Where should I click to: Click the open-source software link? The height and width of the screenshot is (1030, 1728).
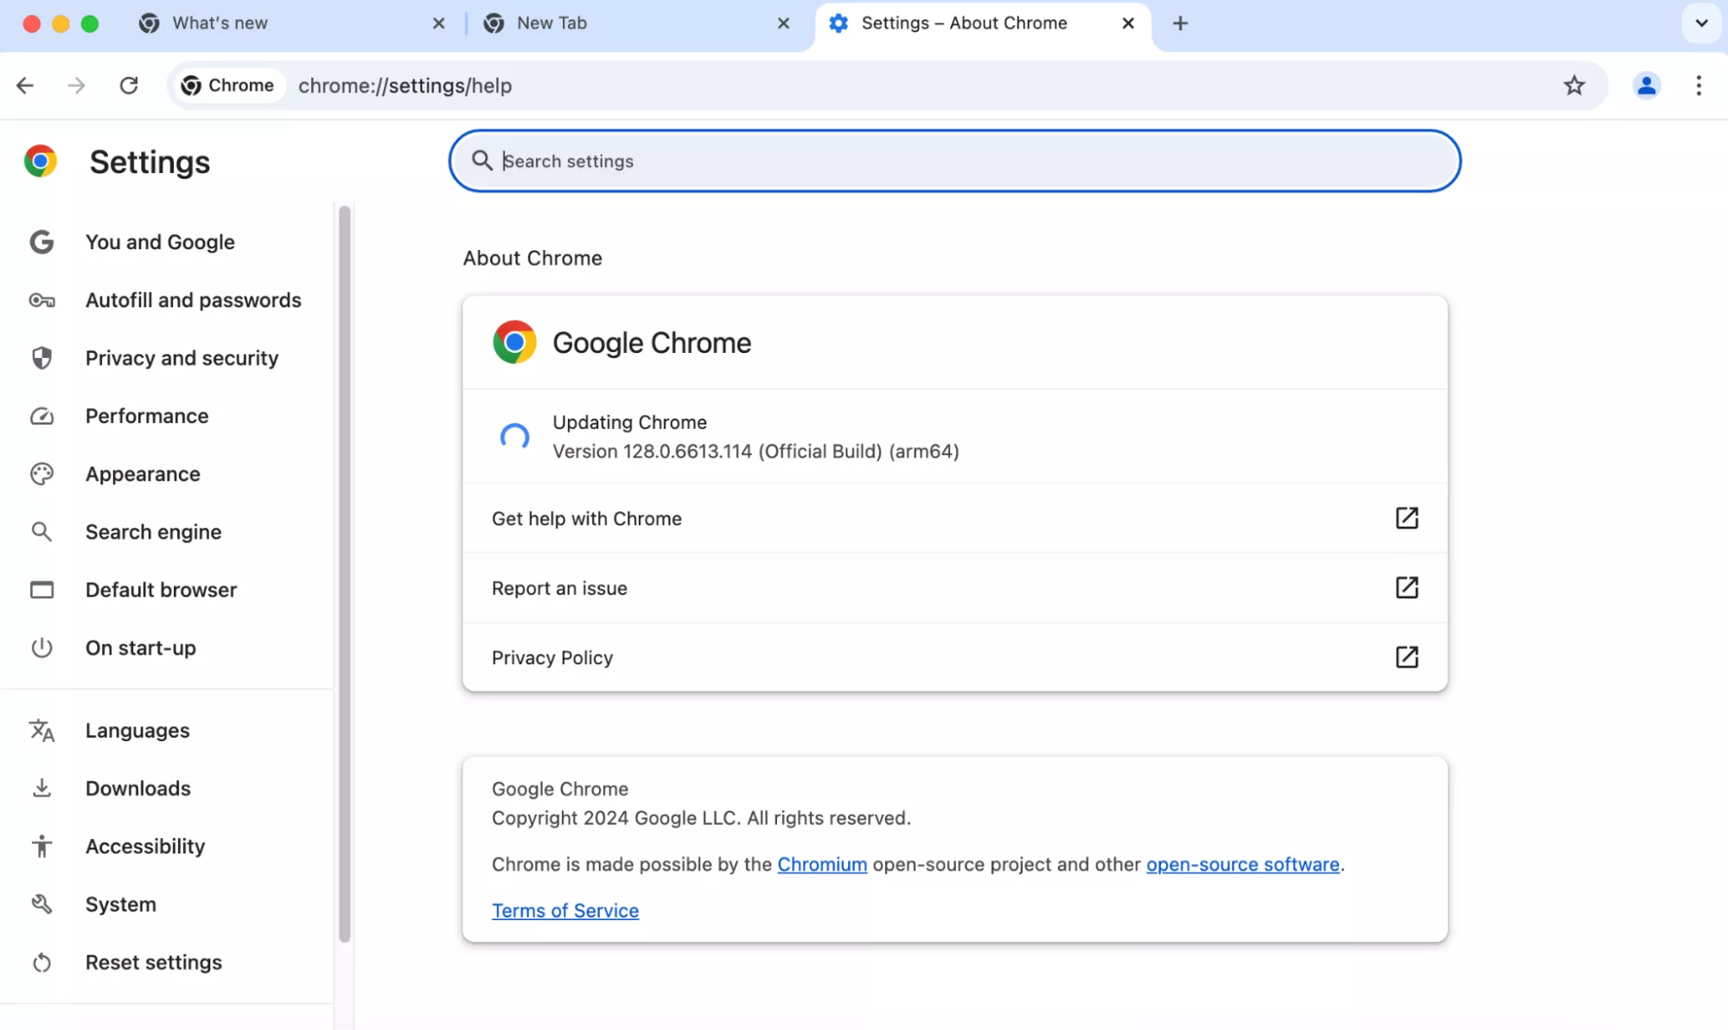(1242, 864)
